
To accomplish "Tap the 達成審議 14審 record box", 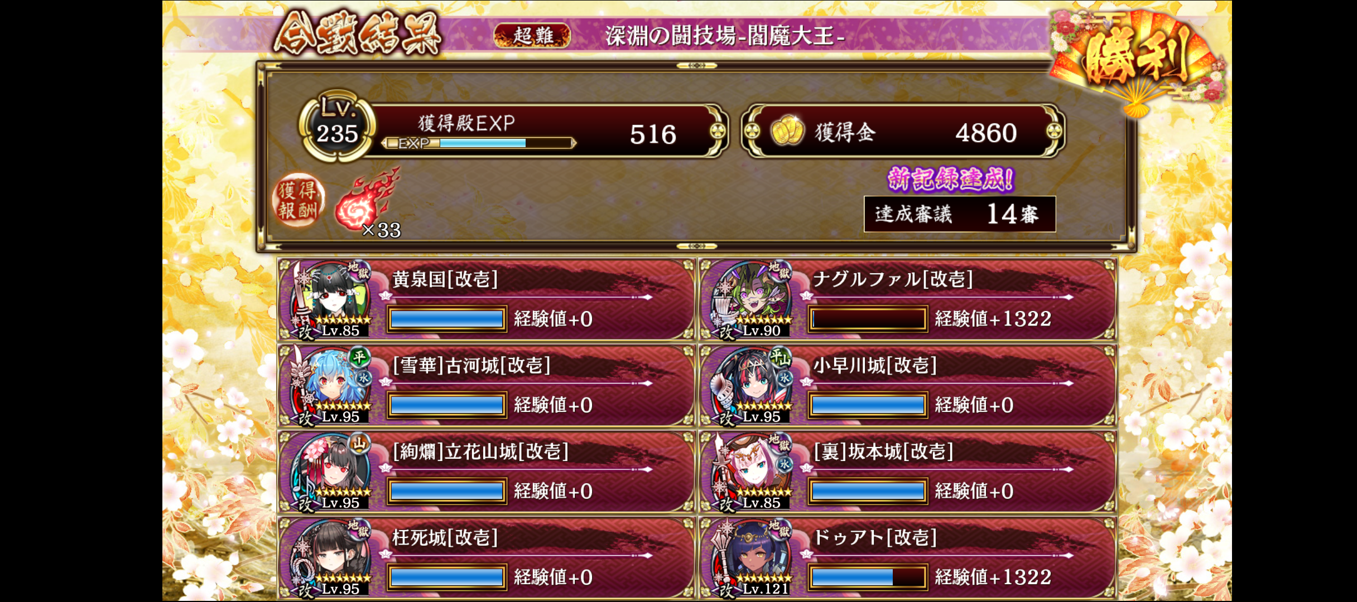I will coord(960,214).
